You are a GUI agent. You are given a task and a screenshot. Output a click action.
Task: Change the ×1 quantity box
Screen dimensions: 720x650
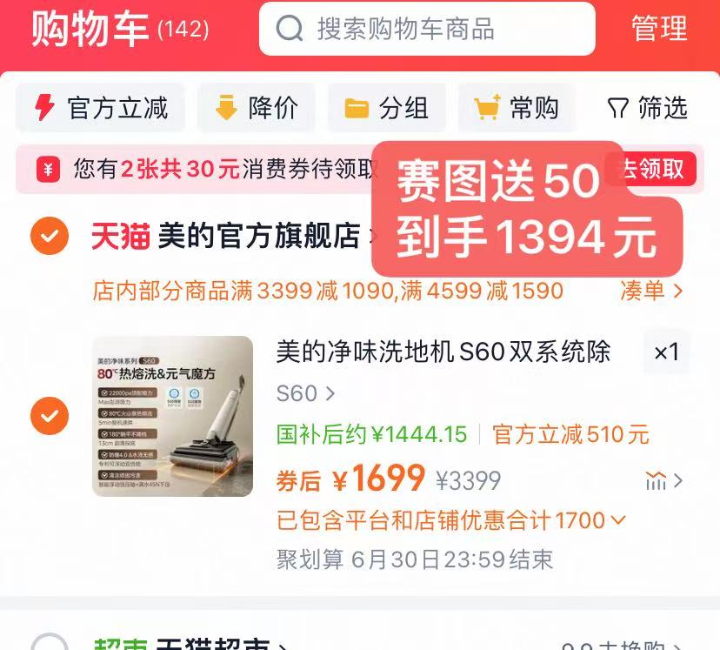(666, 352)
